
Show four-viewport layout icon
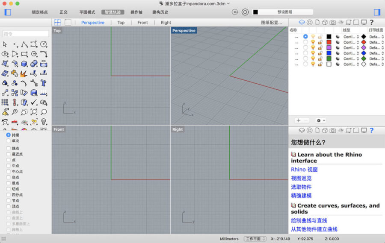[x=58, y=22]
